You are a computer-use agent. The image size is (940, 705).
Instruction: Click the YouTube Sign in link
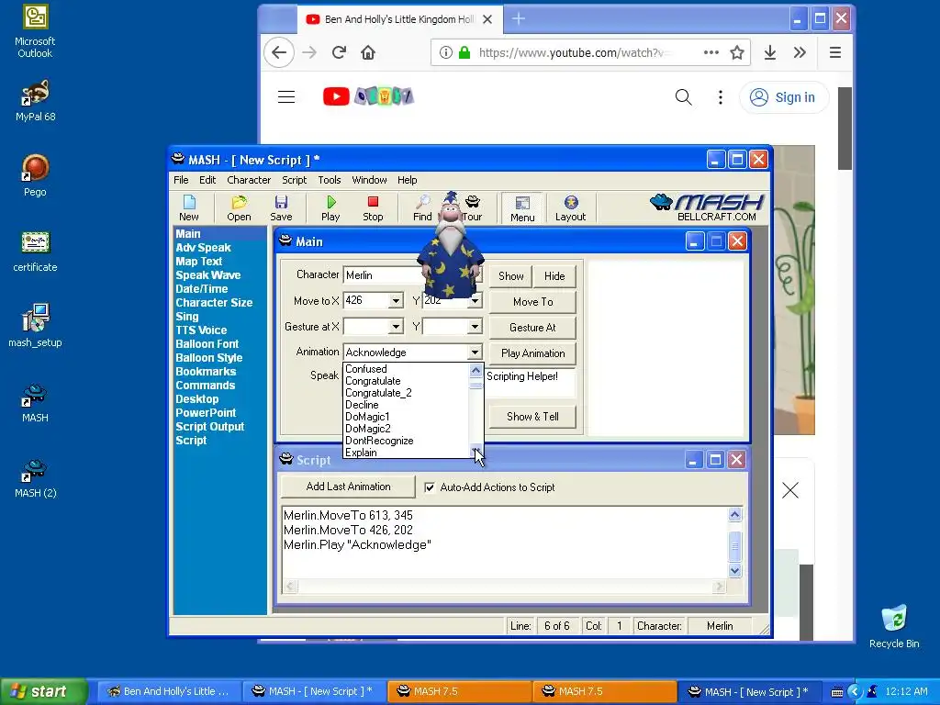click(x=784, y=97)
